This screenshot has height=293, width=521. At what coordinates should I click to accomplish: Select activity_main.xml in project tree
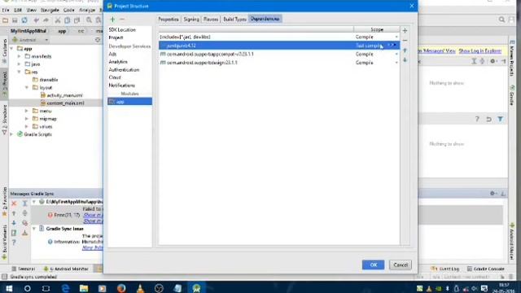pos(64,95)
